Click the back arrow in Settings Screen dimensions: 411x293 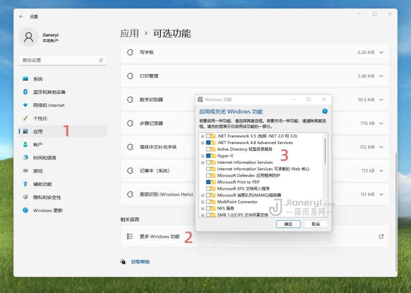(21, 16)
